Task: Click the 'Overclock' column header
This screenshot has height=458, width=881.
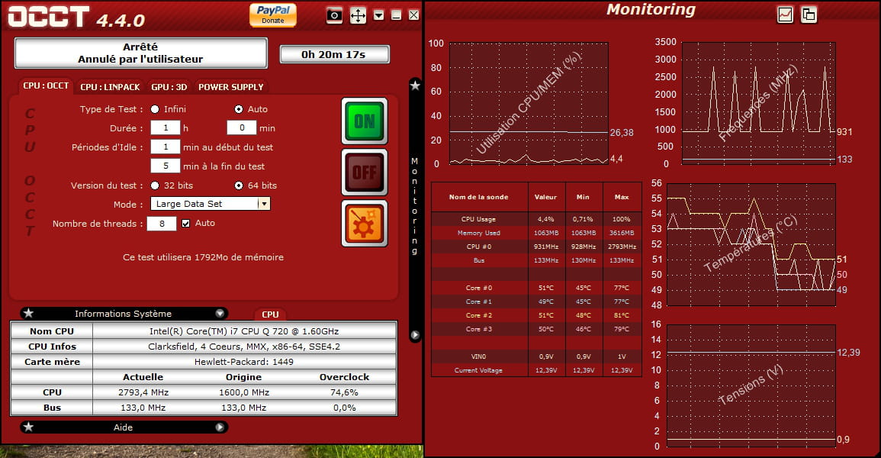Action: pos(345,377)
